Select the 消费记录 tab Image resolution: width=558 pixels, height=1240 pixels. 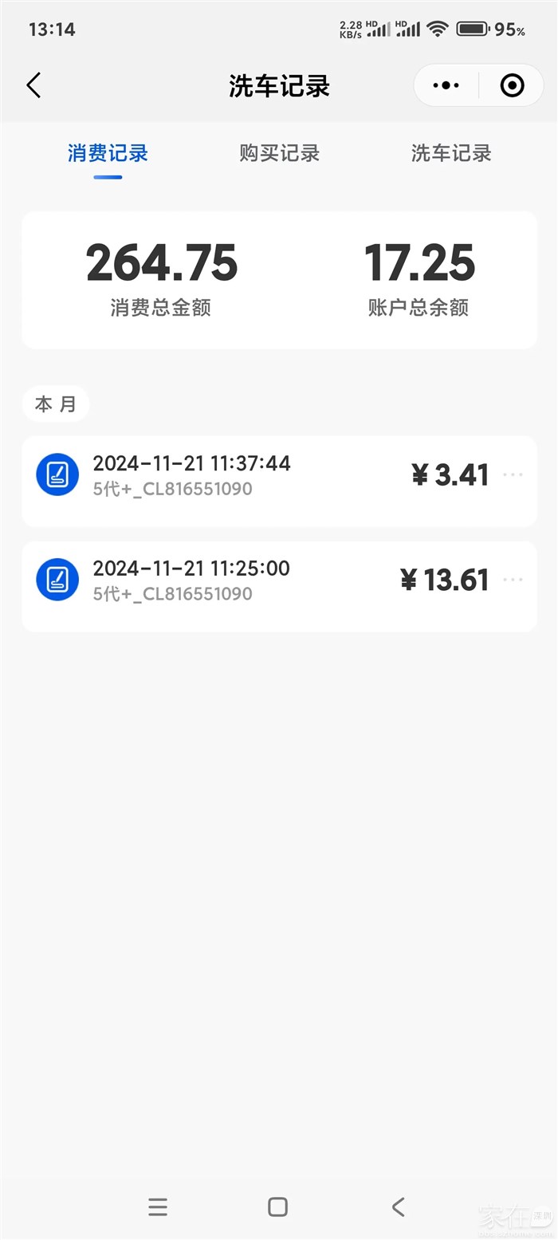108,153
